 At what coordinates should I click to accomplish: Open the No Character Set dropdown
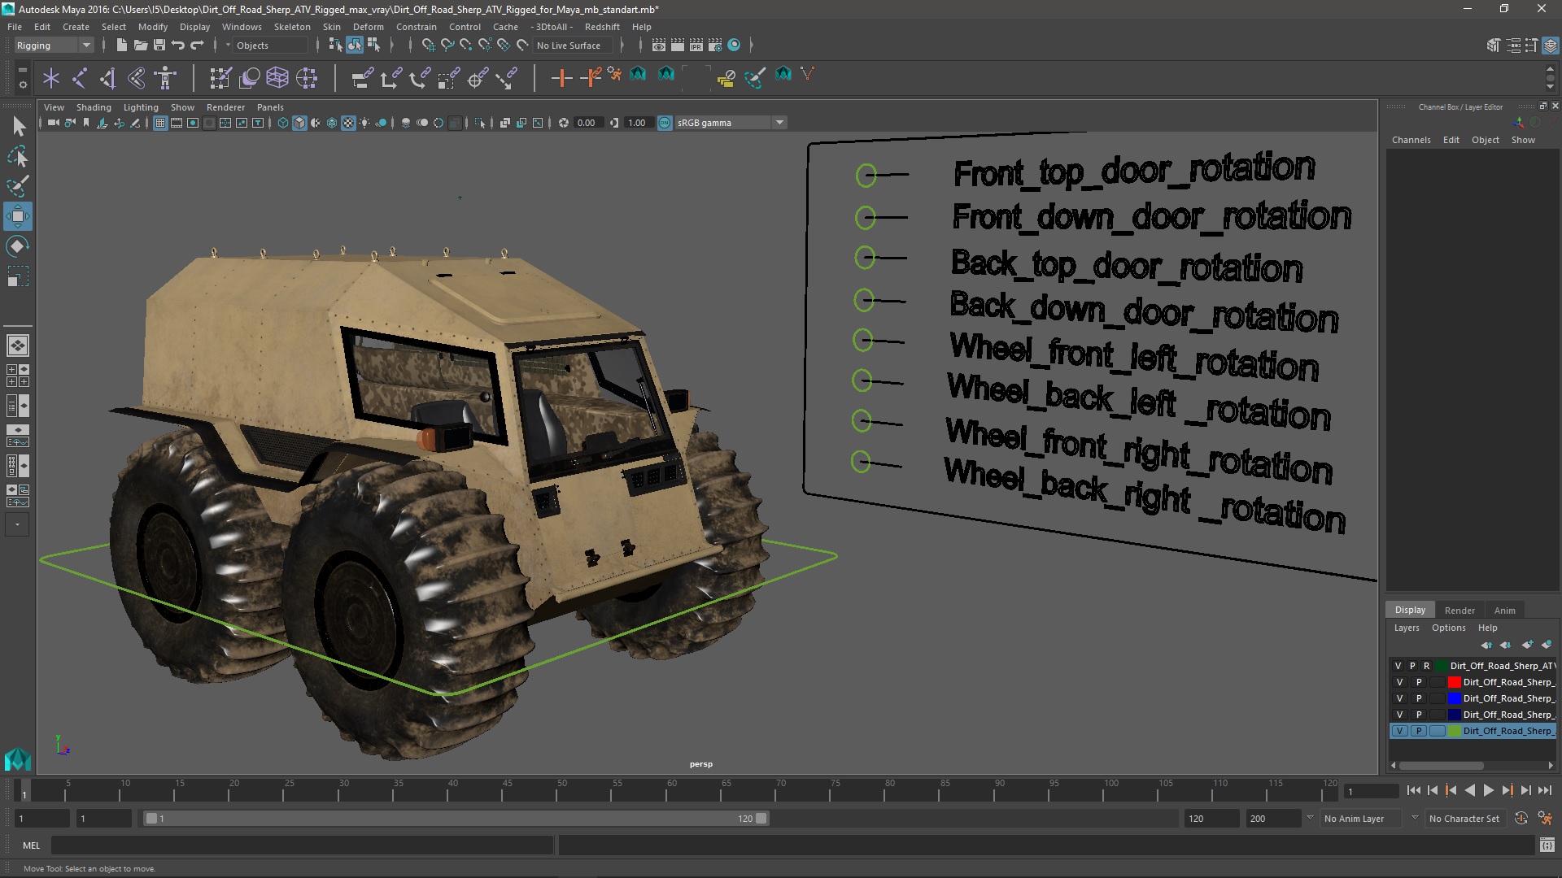(1467, 819)
